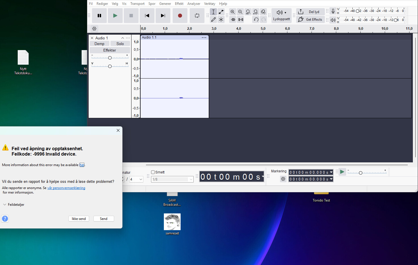Open the personvernserklæring link
Screen dimensions: 418x265
(66, 188)
